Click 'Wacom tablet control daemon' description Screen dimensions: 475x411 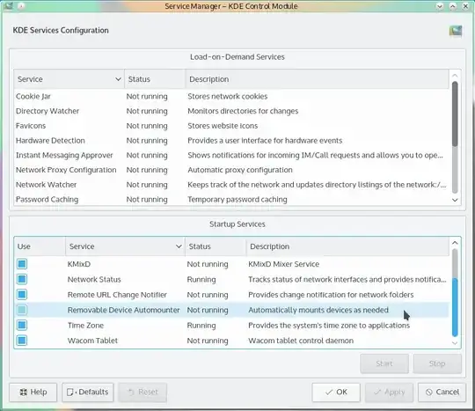click(301, 341)
